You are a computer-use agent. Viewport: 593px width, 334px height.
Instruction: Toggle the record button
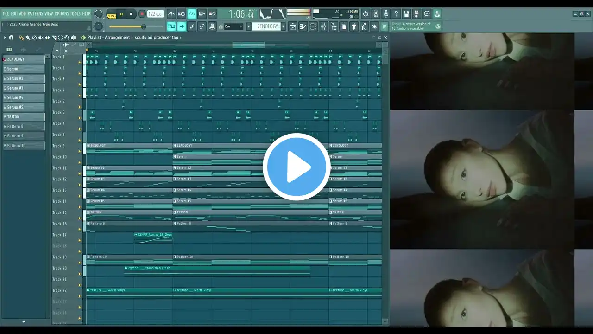142,14
